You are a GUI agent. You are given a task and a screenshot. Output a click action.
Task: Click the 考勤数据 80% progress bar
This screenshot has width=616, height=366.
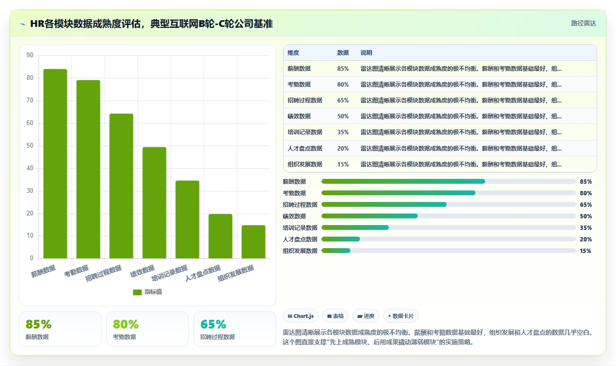click(x=449, y=193)
